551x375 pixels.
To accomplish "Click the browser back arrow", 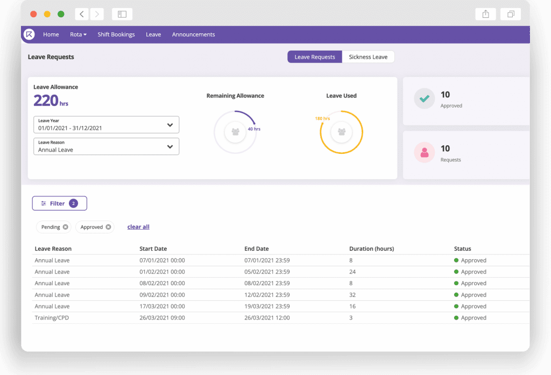I will (x=82, y=15).
